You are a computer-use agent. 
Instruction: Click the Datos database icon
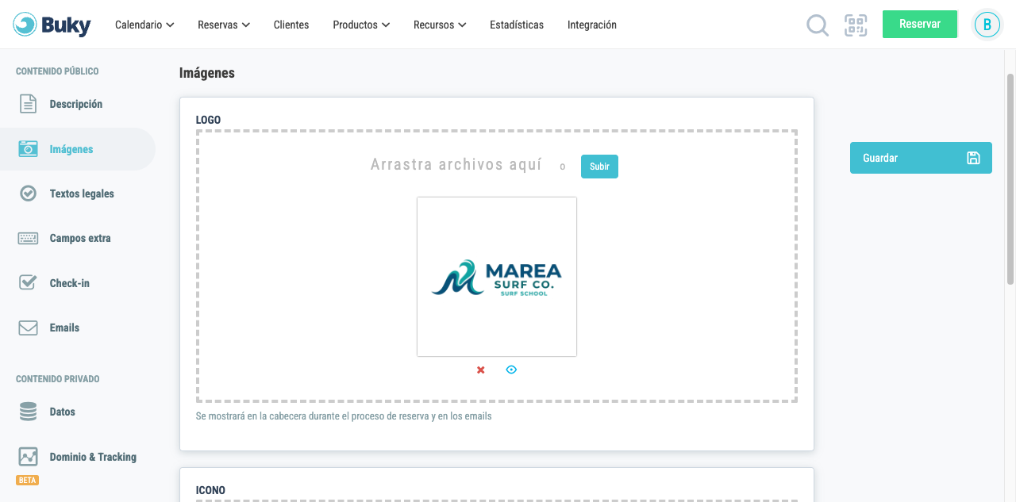(28, 412)
